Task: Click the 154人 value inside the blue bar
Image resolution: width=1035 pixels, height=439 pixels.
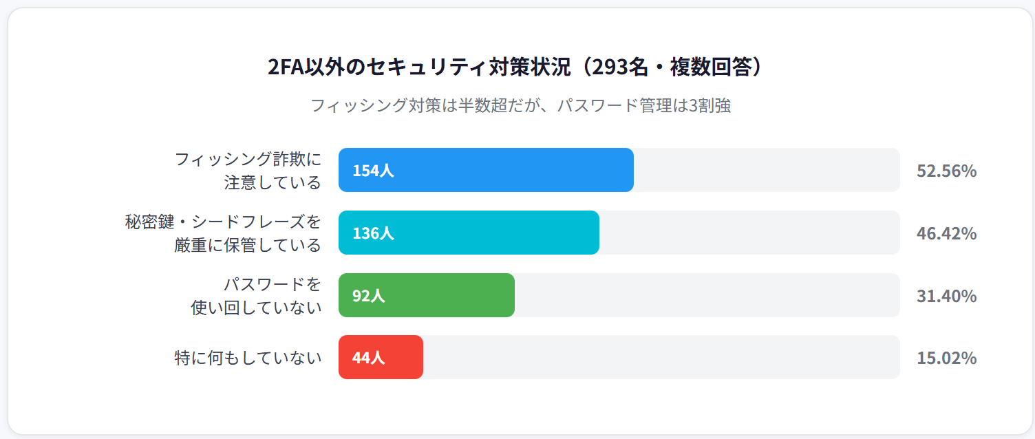Action: tap(373, 171)
